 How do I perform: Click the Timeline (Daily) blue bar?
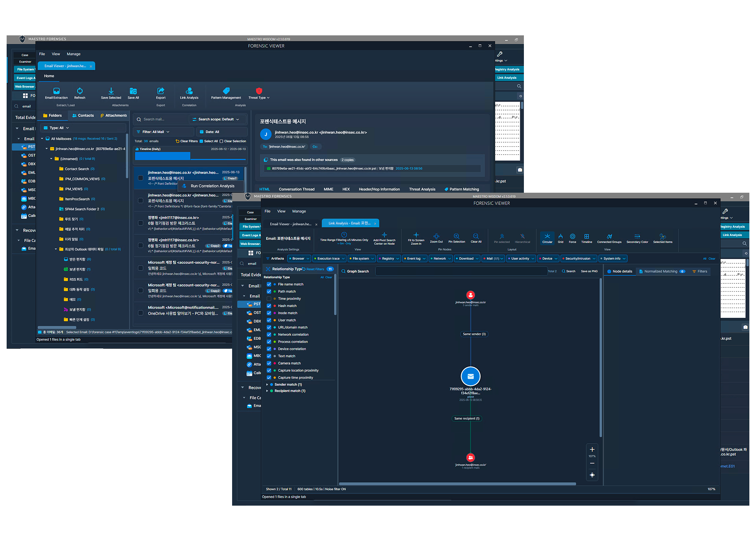pos(162,156)
